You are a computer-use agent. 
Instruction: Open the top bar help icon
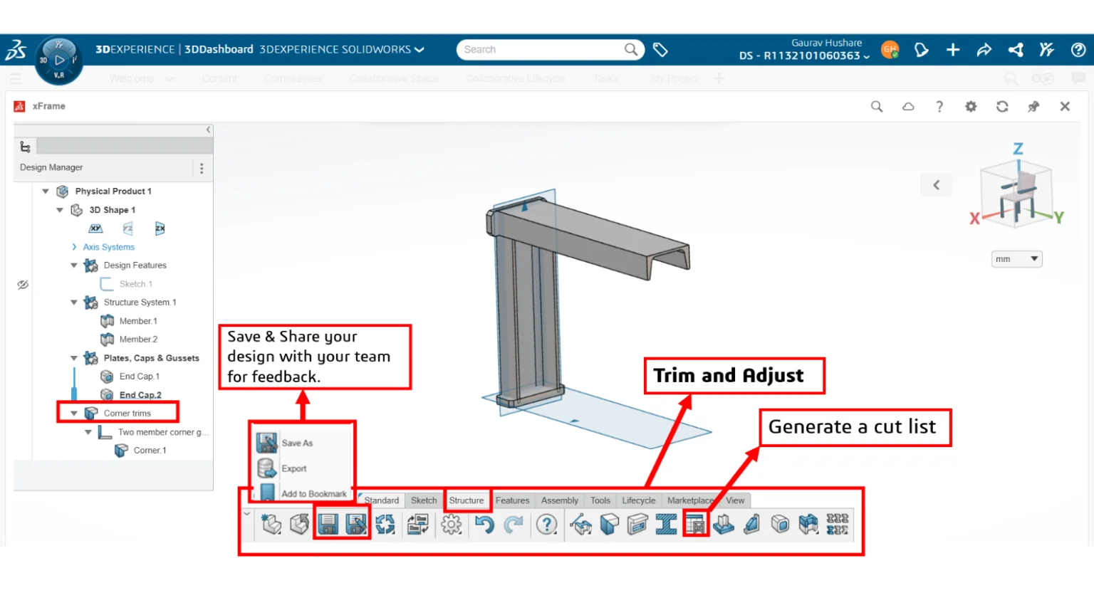point(1078,50)
